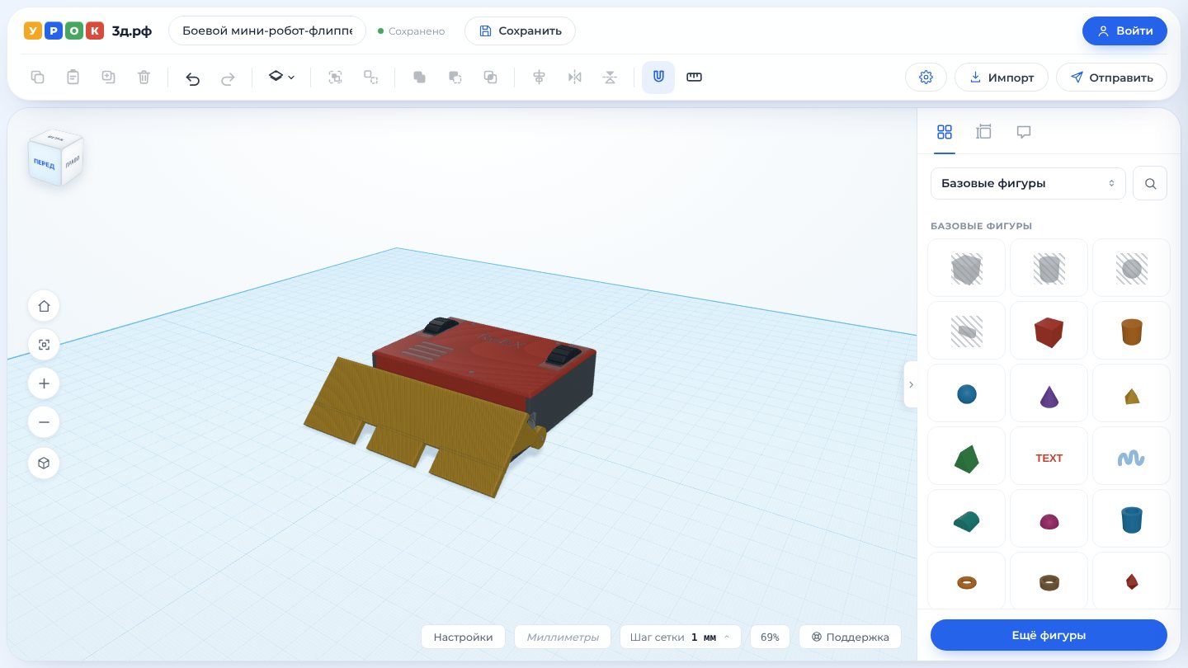The width and height of the screenshot is (1188, 668).
Task: Toggle the magnet snapping button
Action: pyautogui.click(x=658, y=78)
